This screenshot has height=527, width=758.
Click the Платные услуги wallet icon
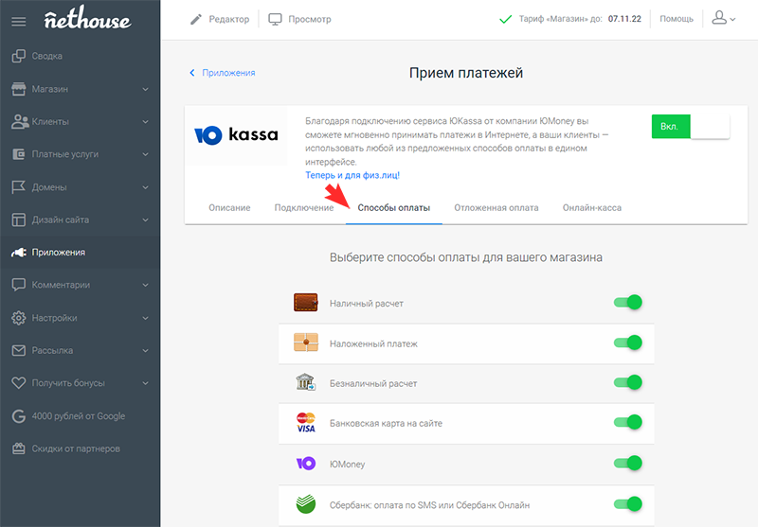tap(18, 154)
